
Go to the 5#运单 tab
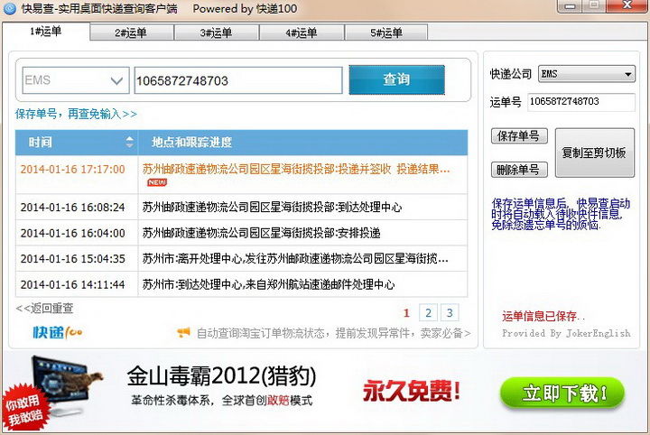[x=386, y=32]
